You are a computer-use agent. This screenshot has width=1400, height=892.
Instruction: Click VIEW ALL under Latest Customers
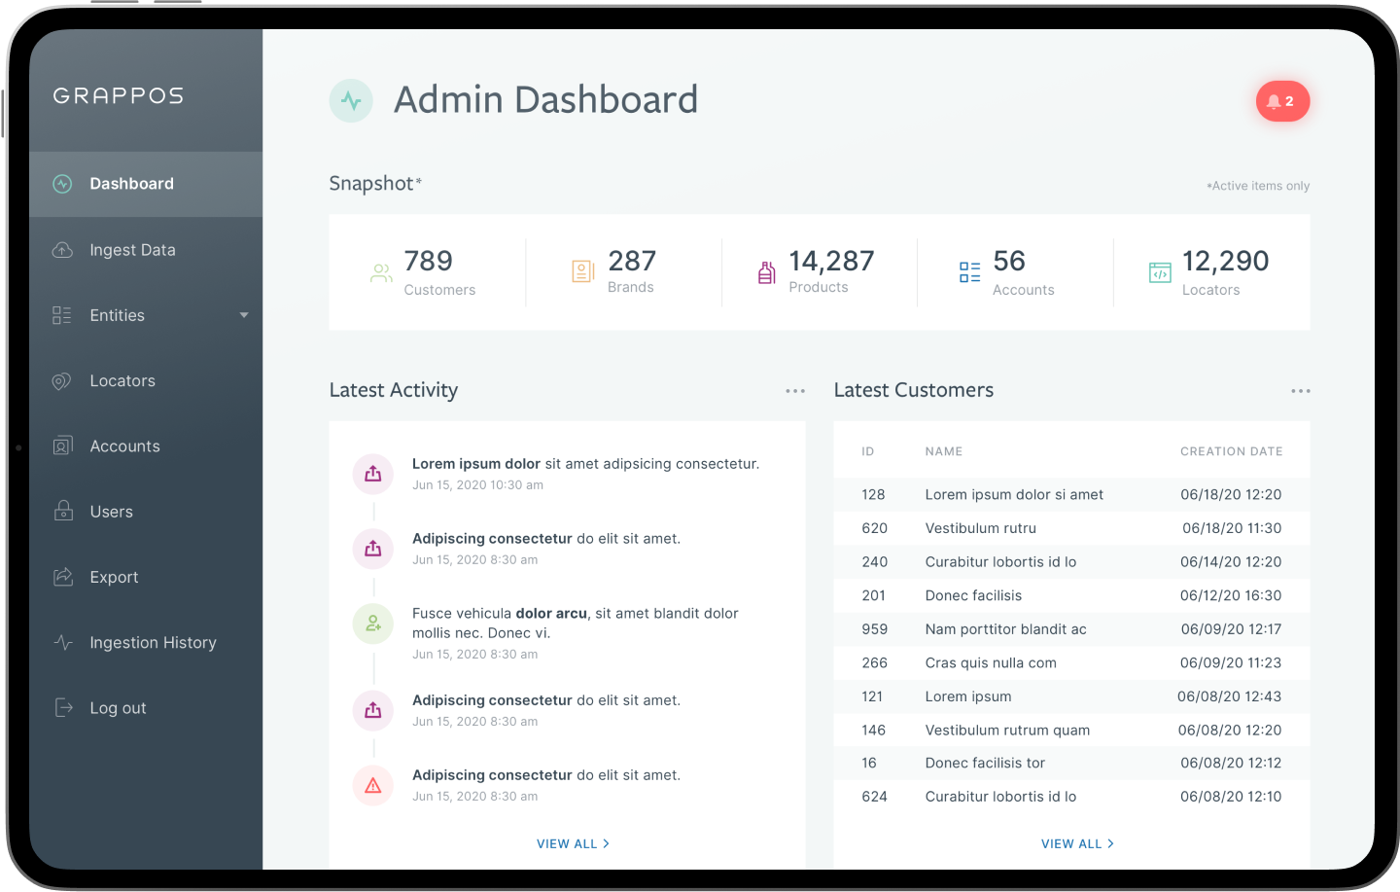1077,843
